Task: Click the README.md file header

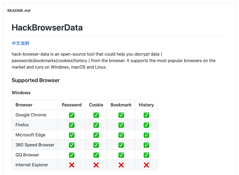Action: [x=19, y=11]
